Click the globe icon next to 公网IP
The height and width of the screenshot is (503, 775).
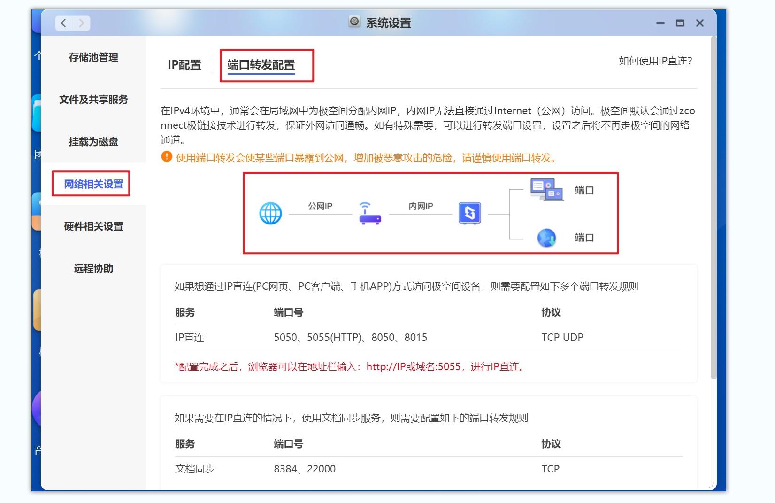(270, 213)
